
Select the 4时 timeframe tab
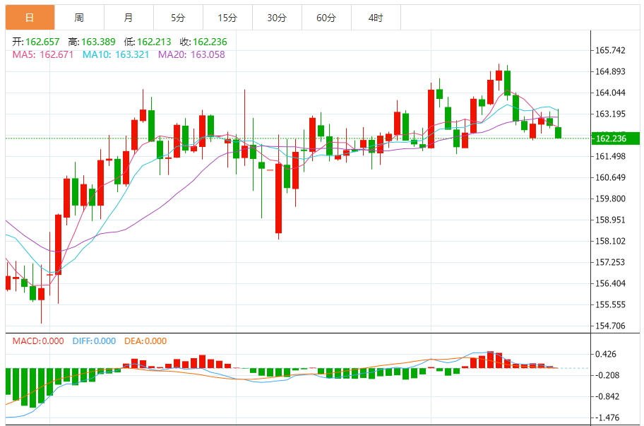point(376,18)
